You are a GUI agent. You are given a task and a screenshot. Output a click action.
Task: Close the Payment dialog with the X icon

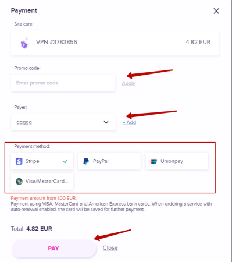click(x=216, y=11)
